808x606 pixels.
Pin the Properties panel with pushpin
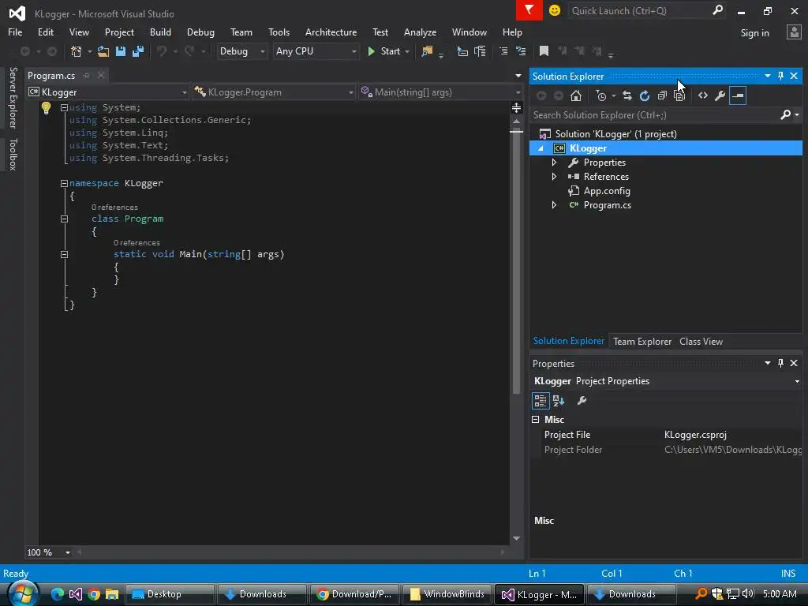point(780,363)
